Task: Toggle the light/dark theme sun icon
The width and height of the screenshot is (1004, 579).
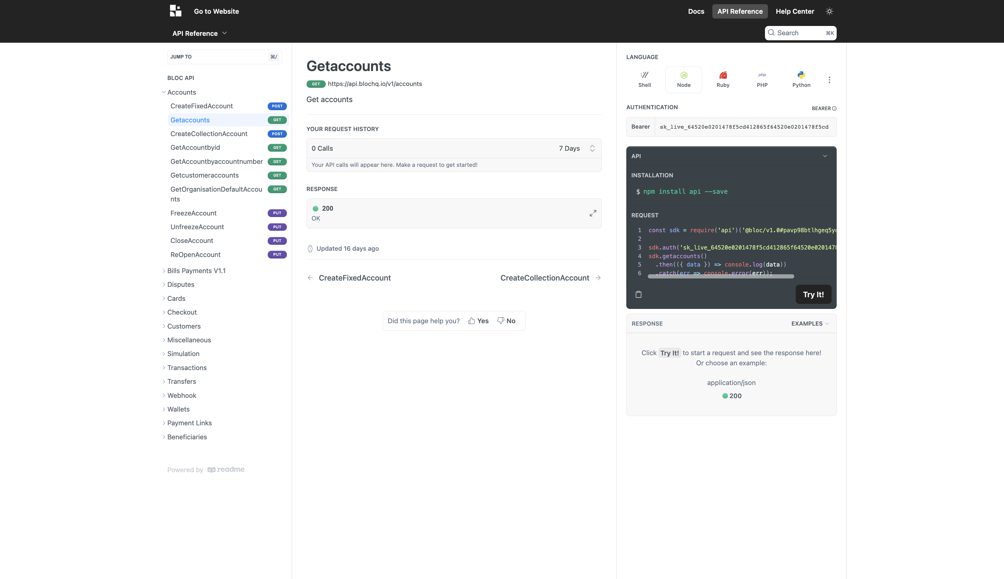Action: point(829,11)
